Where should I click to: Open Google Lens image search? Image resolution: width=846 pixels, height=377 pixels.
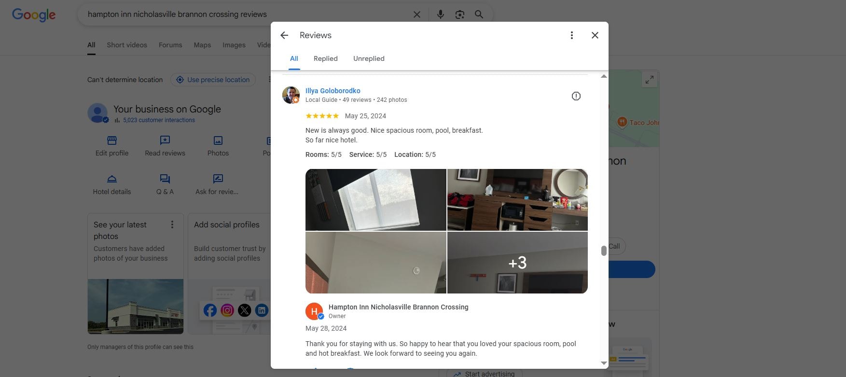click(x=459, y=14)
